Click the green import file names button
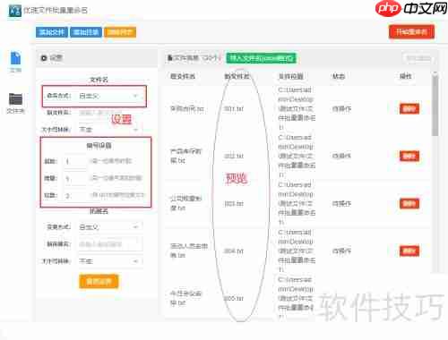Screen dimensions: 448x340 tap(261, 58)
